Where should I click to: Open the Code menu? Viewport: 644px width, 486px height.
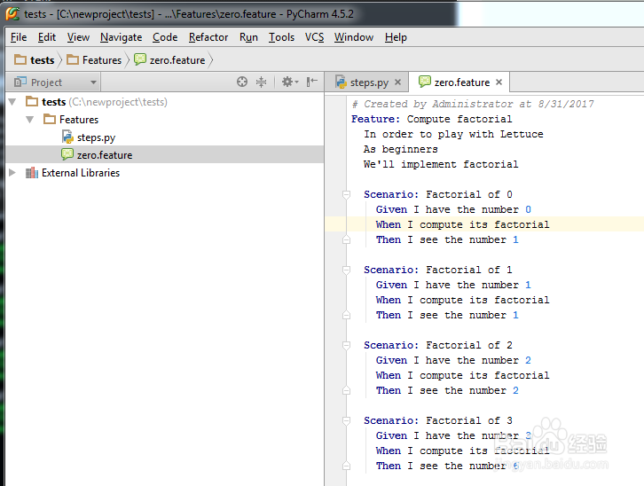[x=165, y=37]
